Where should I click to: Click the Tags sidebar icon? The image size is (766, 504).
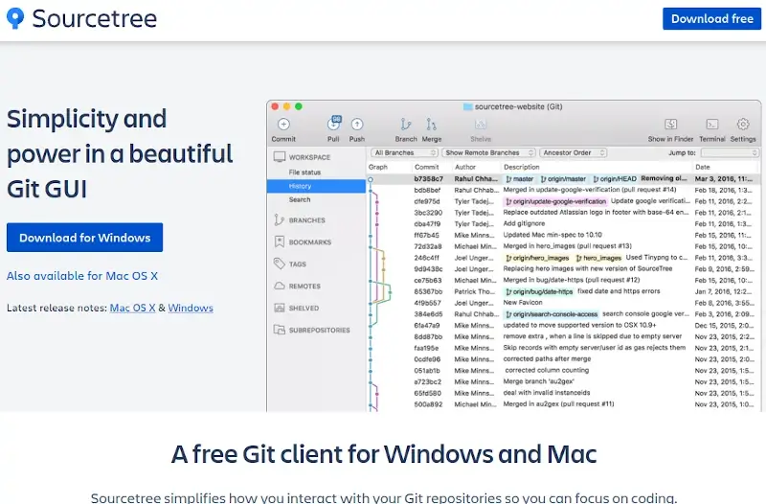coord(280,263)
